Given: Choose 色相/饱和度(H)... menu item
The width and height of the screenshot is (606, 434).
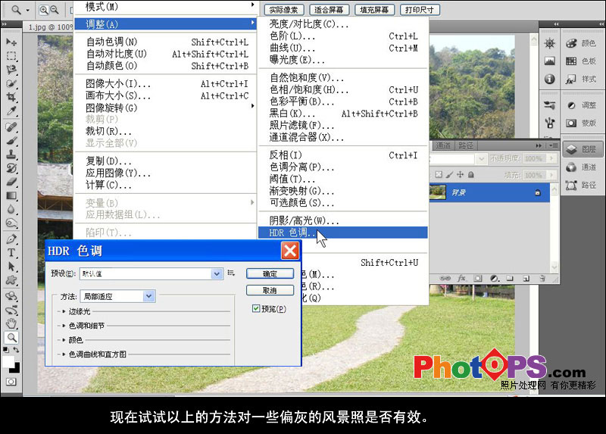Looking at the screenshot, I should tap(343, 90).
